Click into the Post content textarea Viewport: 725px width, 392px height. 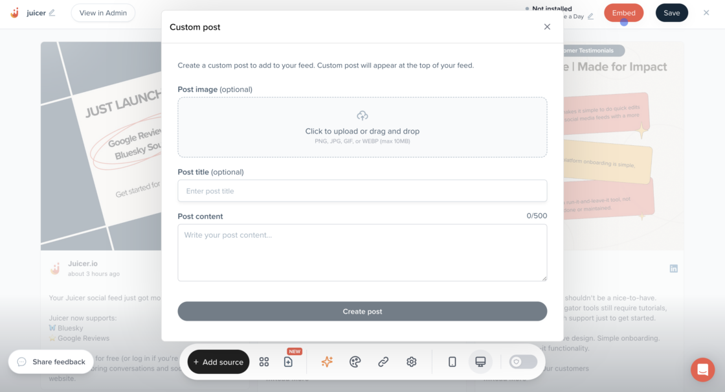362,253
